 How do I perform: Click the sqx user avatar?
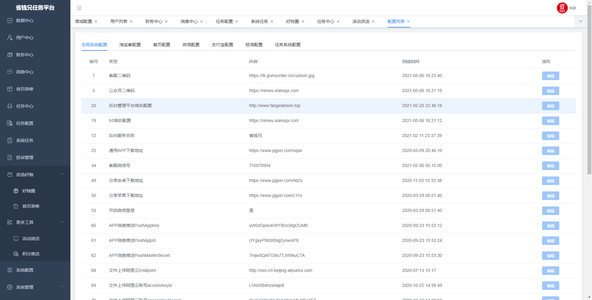[x=562, y=8]
